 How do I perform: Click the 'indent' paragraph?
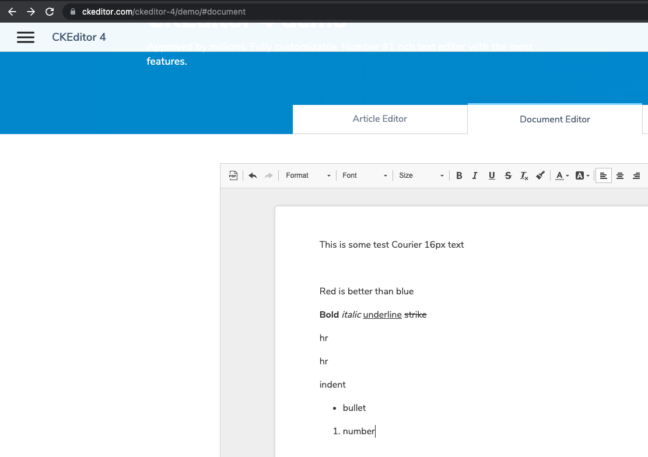click(332, 385)
